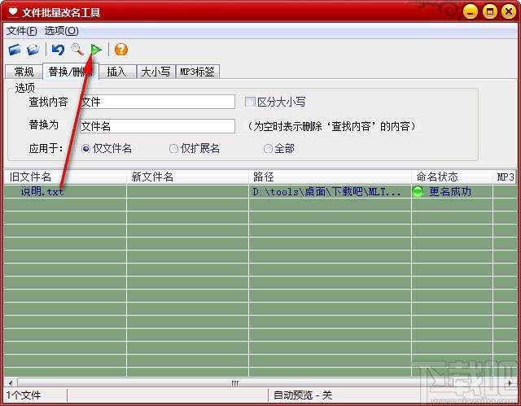Click the horizontal scrollbar below file list
This screenshot has height=406, width=521.
(x=236, y=382)
